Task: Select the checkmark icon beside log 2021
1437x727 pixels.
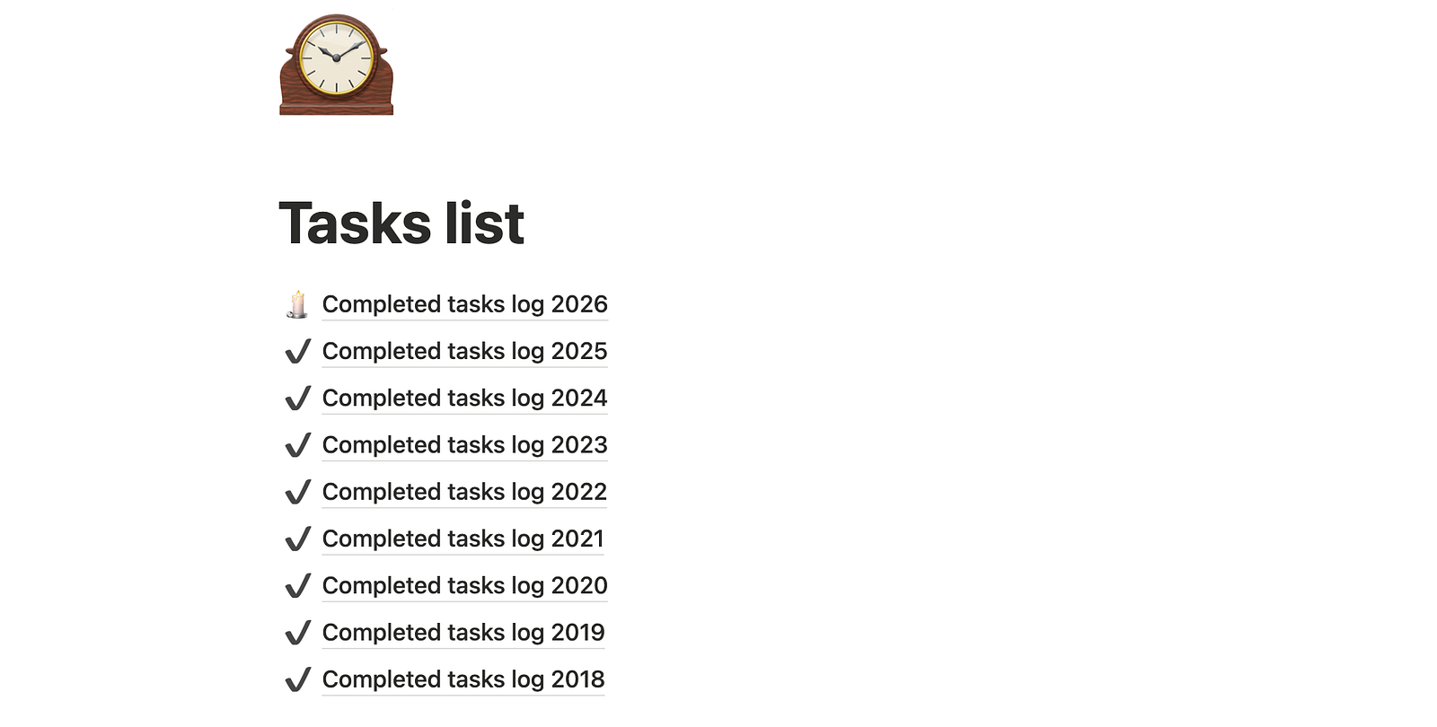Action: (x=297, y=539)
